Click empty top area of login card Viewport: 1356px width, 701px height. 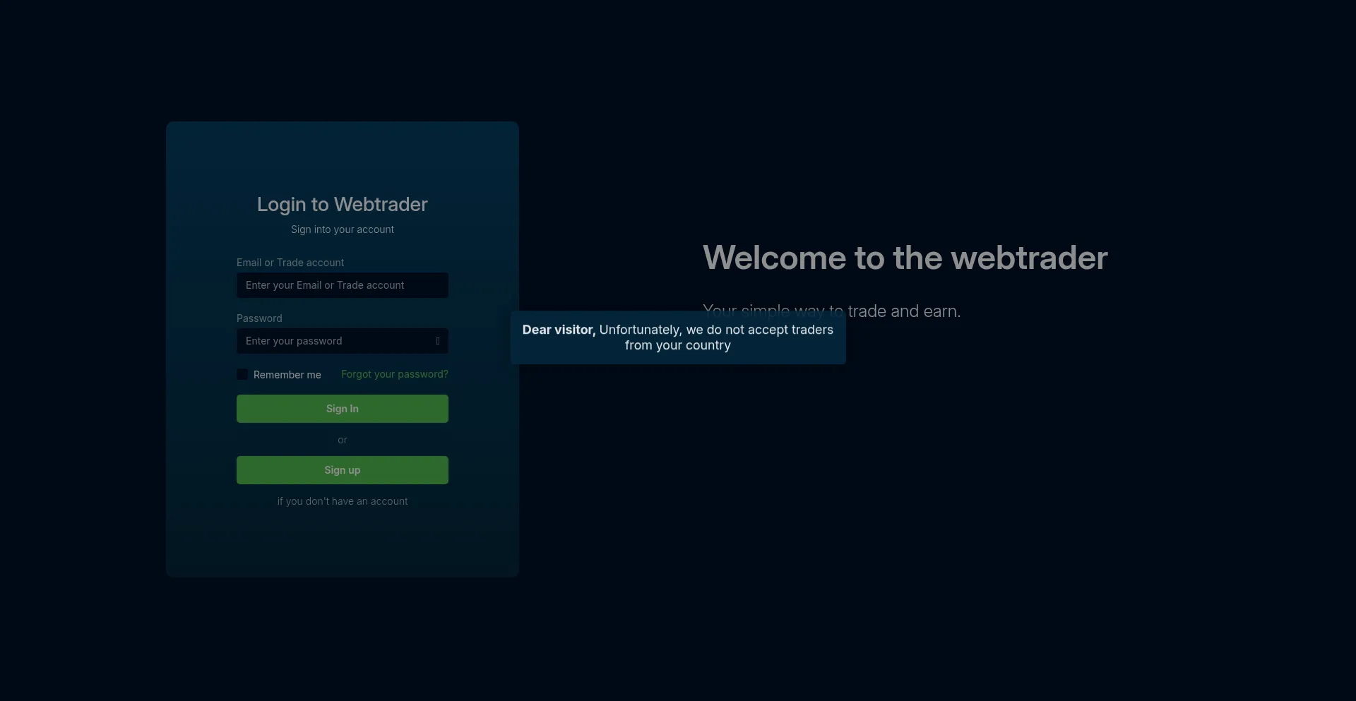342,152
